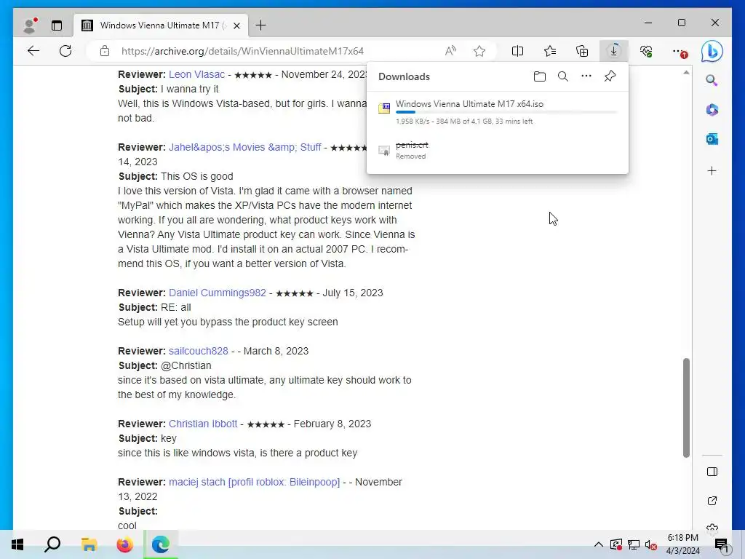Toggle the sidebar layout icon
The height and width of the screenshot is (559, 745).
coord(712,472)
